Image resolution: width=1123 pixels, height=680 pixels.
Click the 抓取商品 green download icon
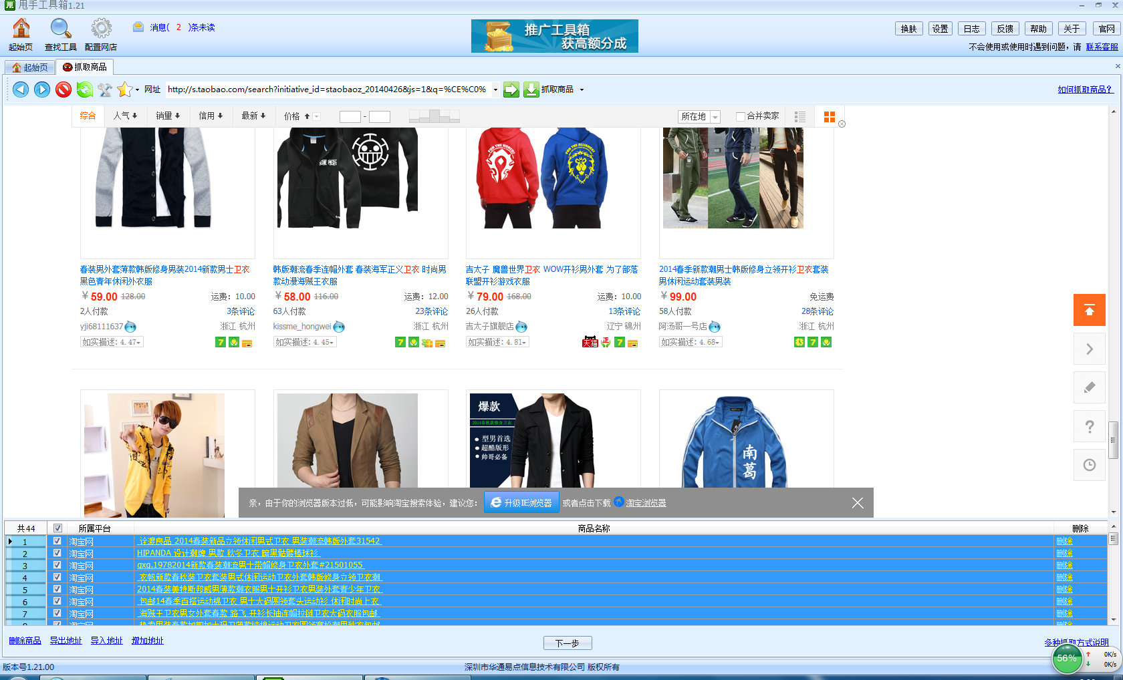531,90
